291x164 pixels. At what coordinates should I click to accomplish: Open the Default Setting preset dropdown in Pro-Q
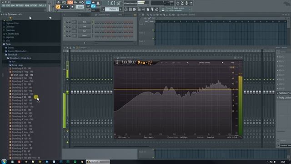(205, 63)
